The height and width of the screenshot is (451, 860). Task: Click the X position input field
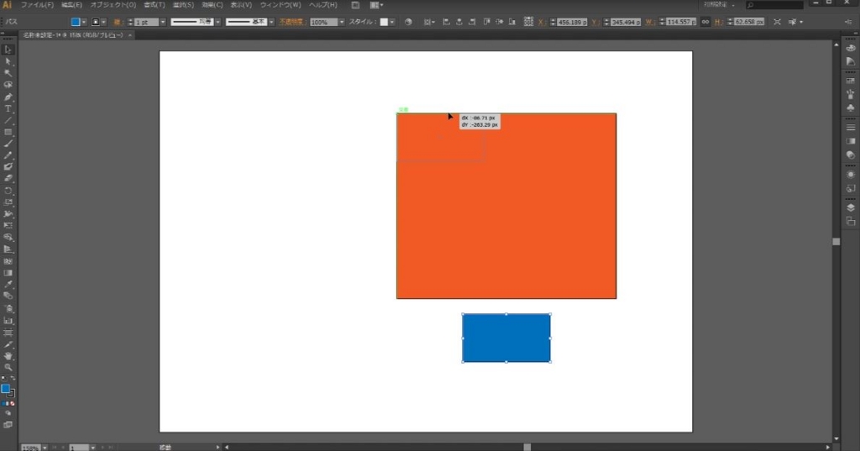(x=571, y=22)
